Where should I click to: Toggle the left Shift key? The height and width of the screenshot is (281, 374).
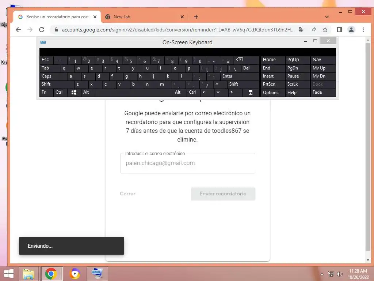[57, 84]
